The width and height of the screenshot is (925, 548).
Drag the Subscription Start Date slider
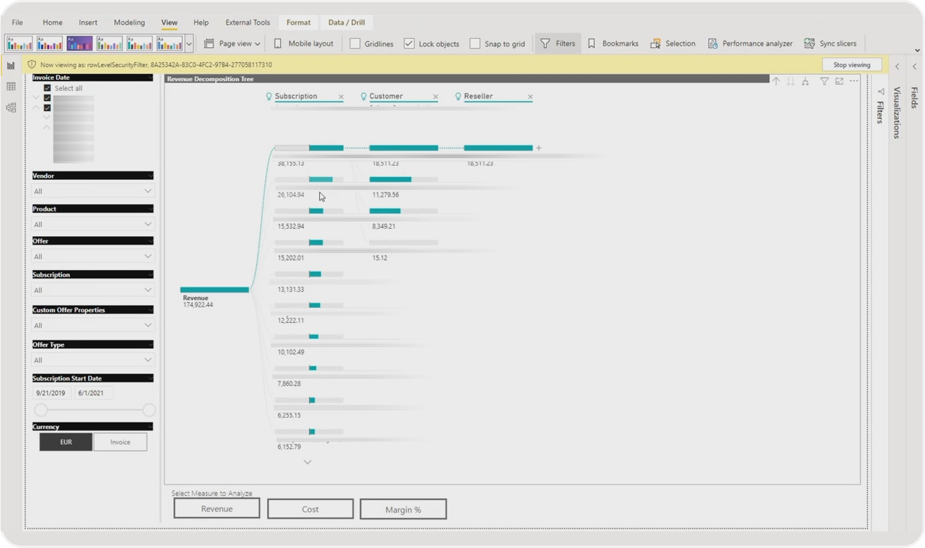point(40,409)
